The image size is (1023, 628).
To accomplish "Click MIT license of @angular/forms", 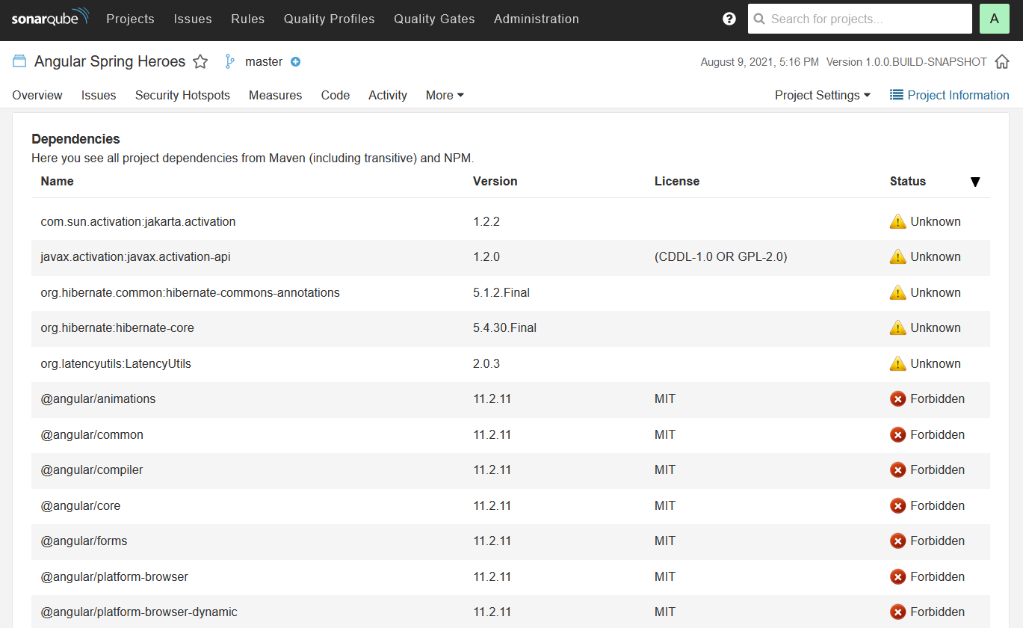I will (665, 541).
